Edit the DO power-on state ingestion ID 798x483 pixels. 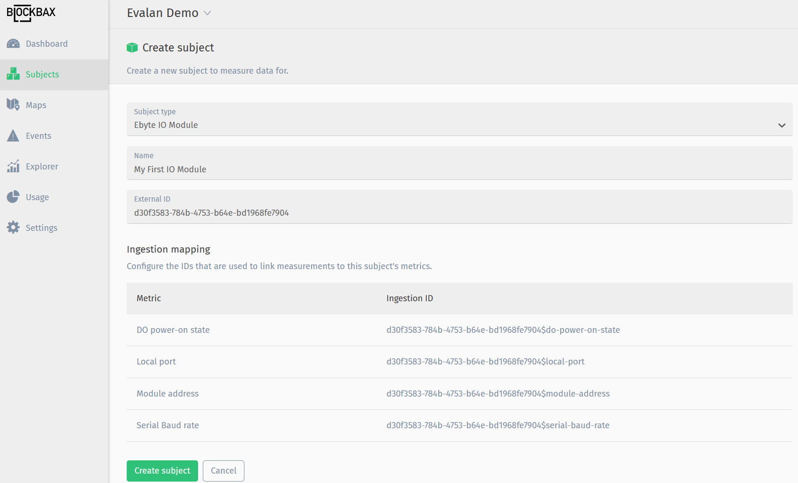503,330
